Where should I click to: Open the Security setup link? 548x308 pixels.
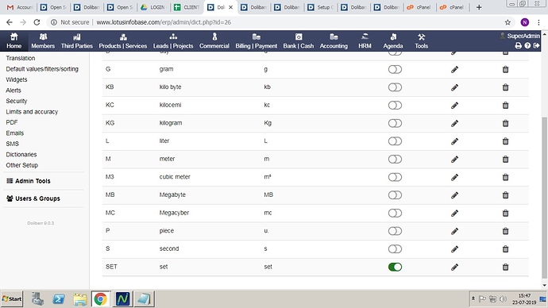(17, 101)
